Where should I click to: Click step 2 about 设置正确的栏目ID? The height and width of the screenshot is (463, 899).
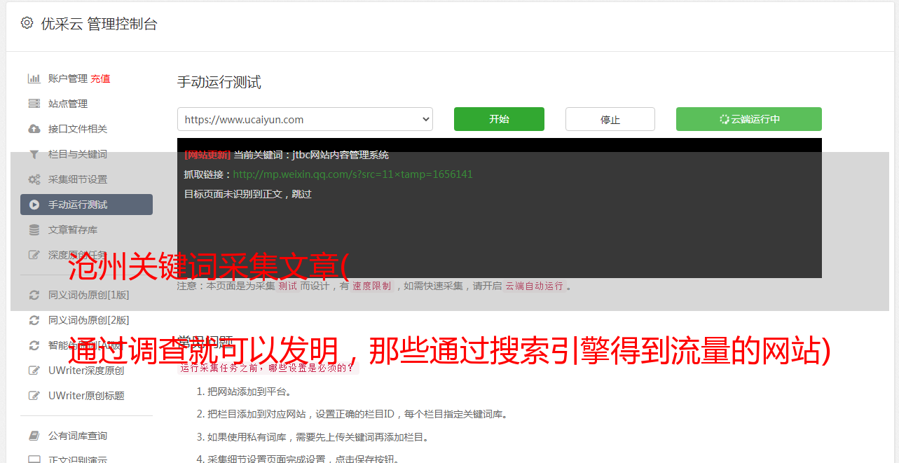pos(357,414)
